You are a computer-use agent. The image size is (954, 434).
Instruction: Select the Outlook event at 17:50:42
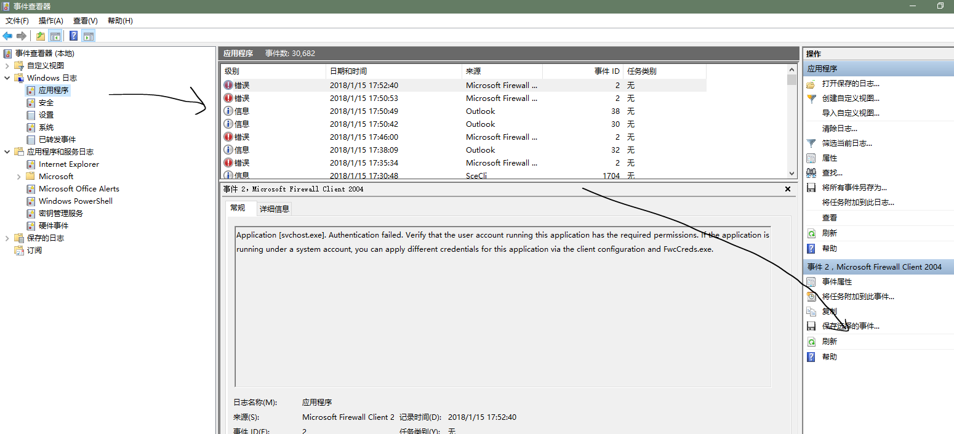[x=463, y=124]
